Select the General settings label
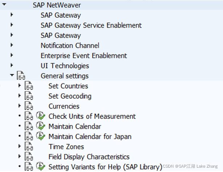The image size is (223, 172). tap(65, 76)
